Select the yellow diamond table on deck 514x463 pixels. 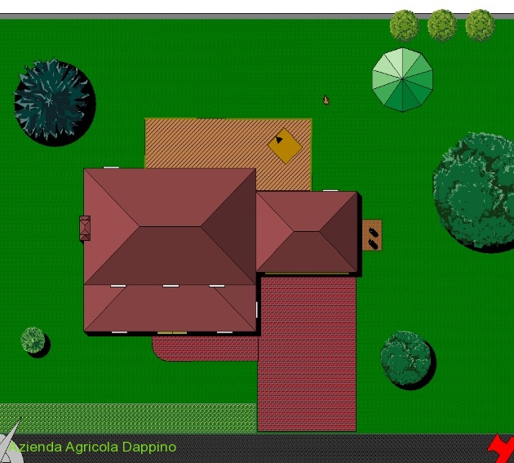coord(285,145)
